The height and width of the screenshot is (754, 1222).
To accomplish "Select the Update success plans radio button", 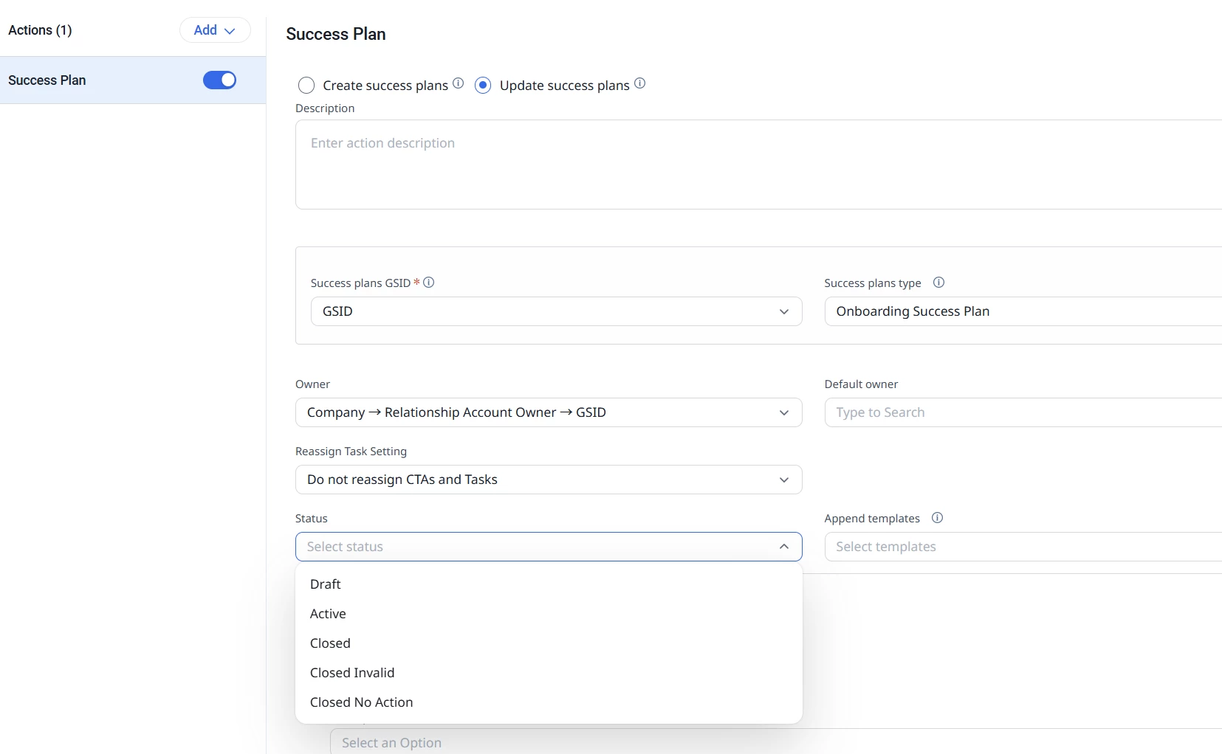I will pyautogui.click(x=483, y=86).
